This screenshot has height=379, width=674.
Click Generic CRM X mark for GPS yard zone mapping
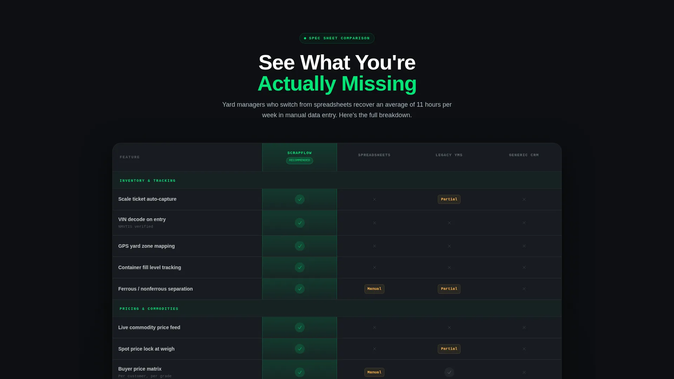[x=524, y=246]
